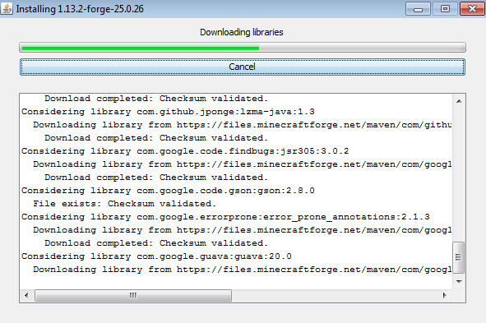This screenshot has width=486, height=323.
Task: Click the first 'Download completed: Checksum validated.' line
Action: coord(156,99)
